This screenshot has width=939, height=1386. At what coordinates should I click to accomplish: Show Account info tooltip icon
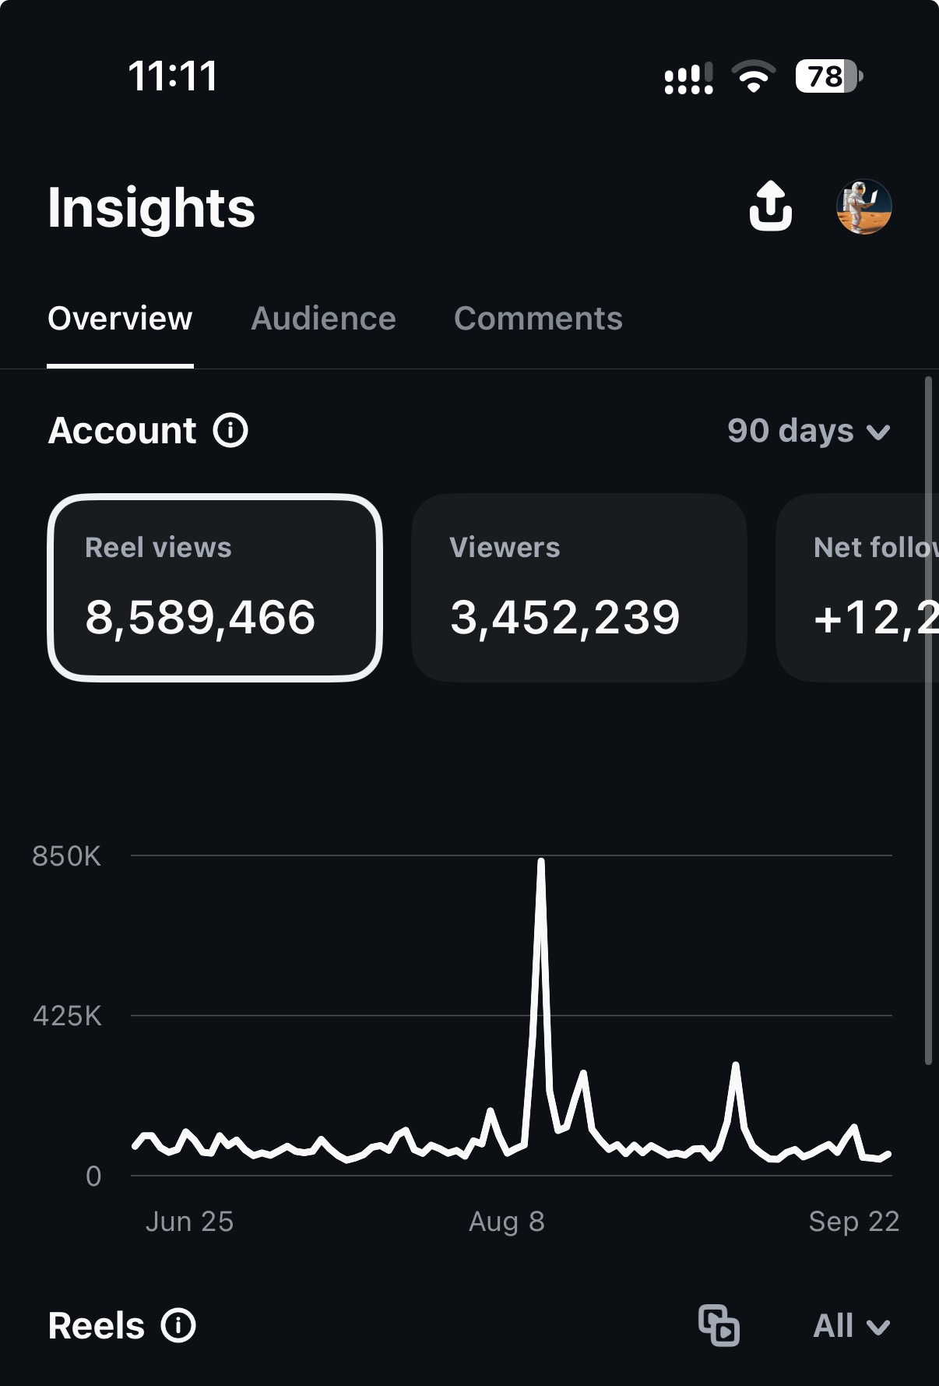pyautogui.click(x=230, y=430)
